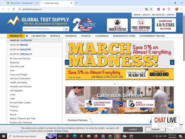This screenshot has width=185, height=139.
Task: Open the home icon in navigation bar
Action: [27, 36]
